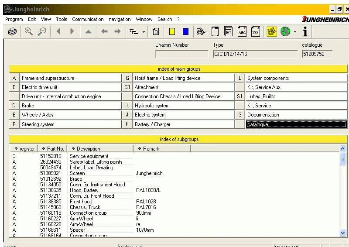The image size is (349, 247).
Task: Open the Program menu
Action: click(x=14, y=19)
